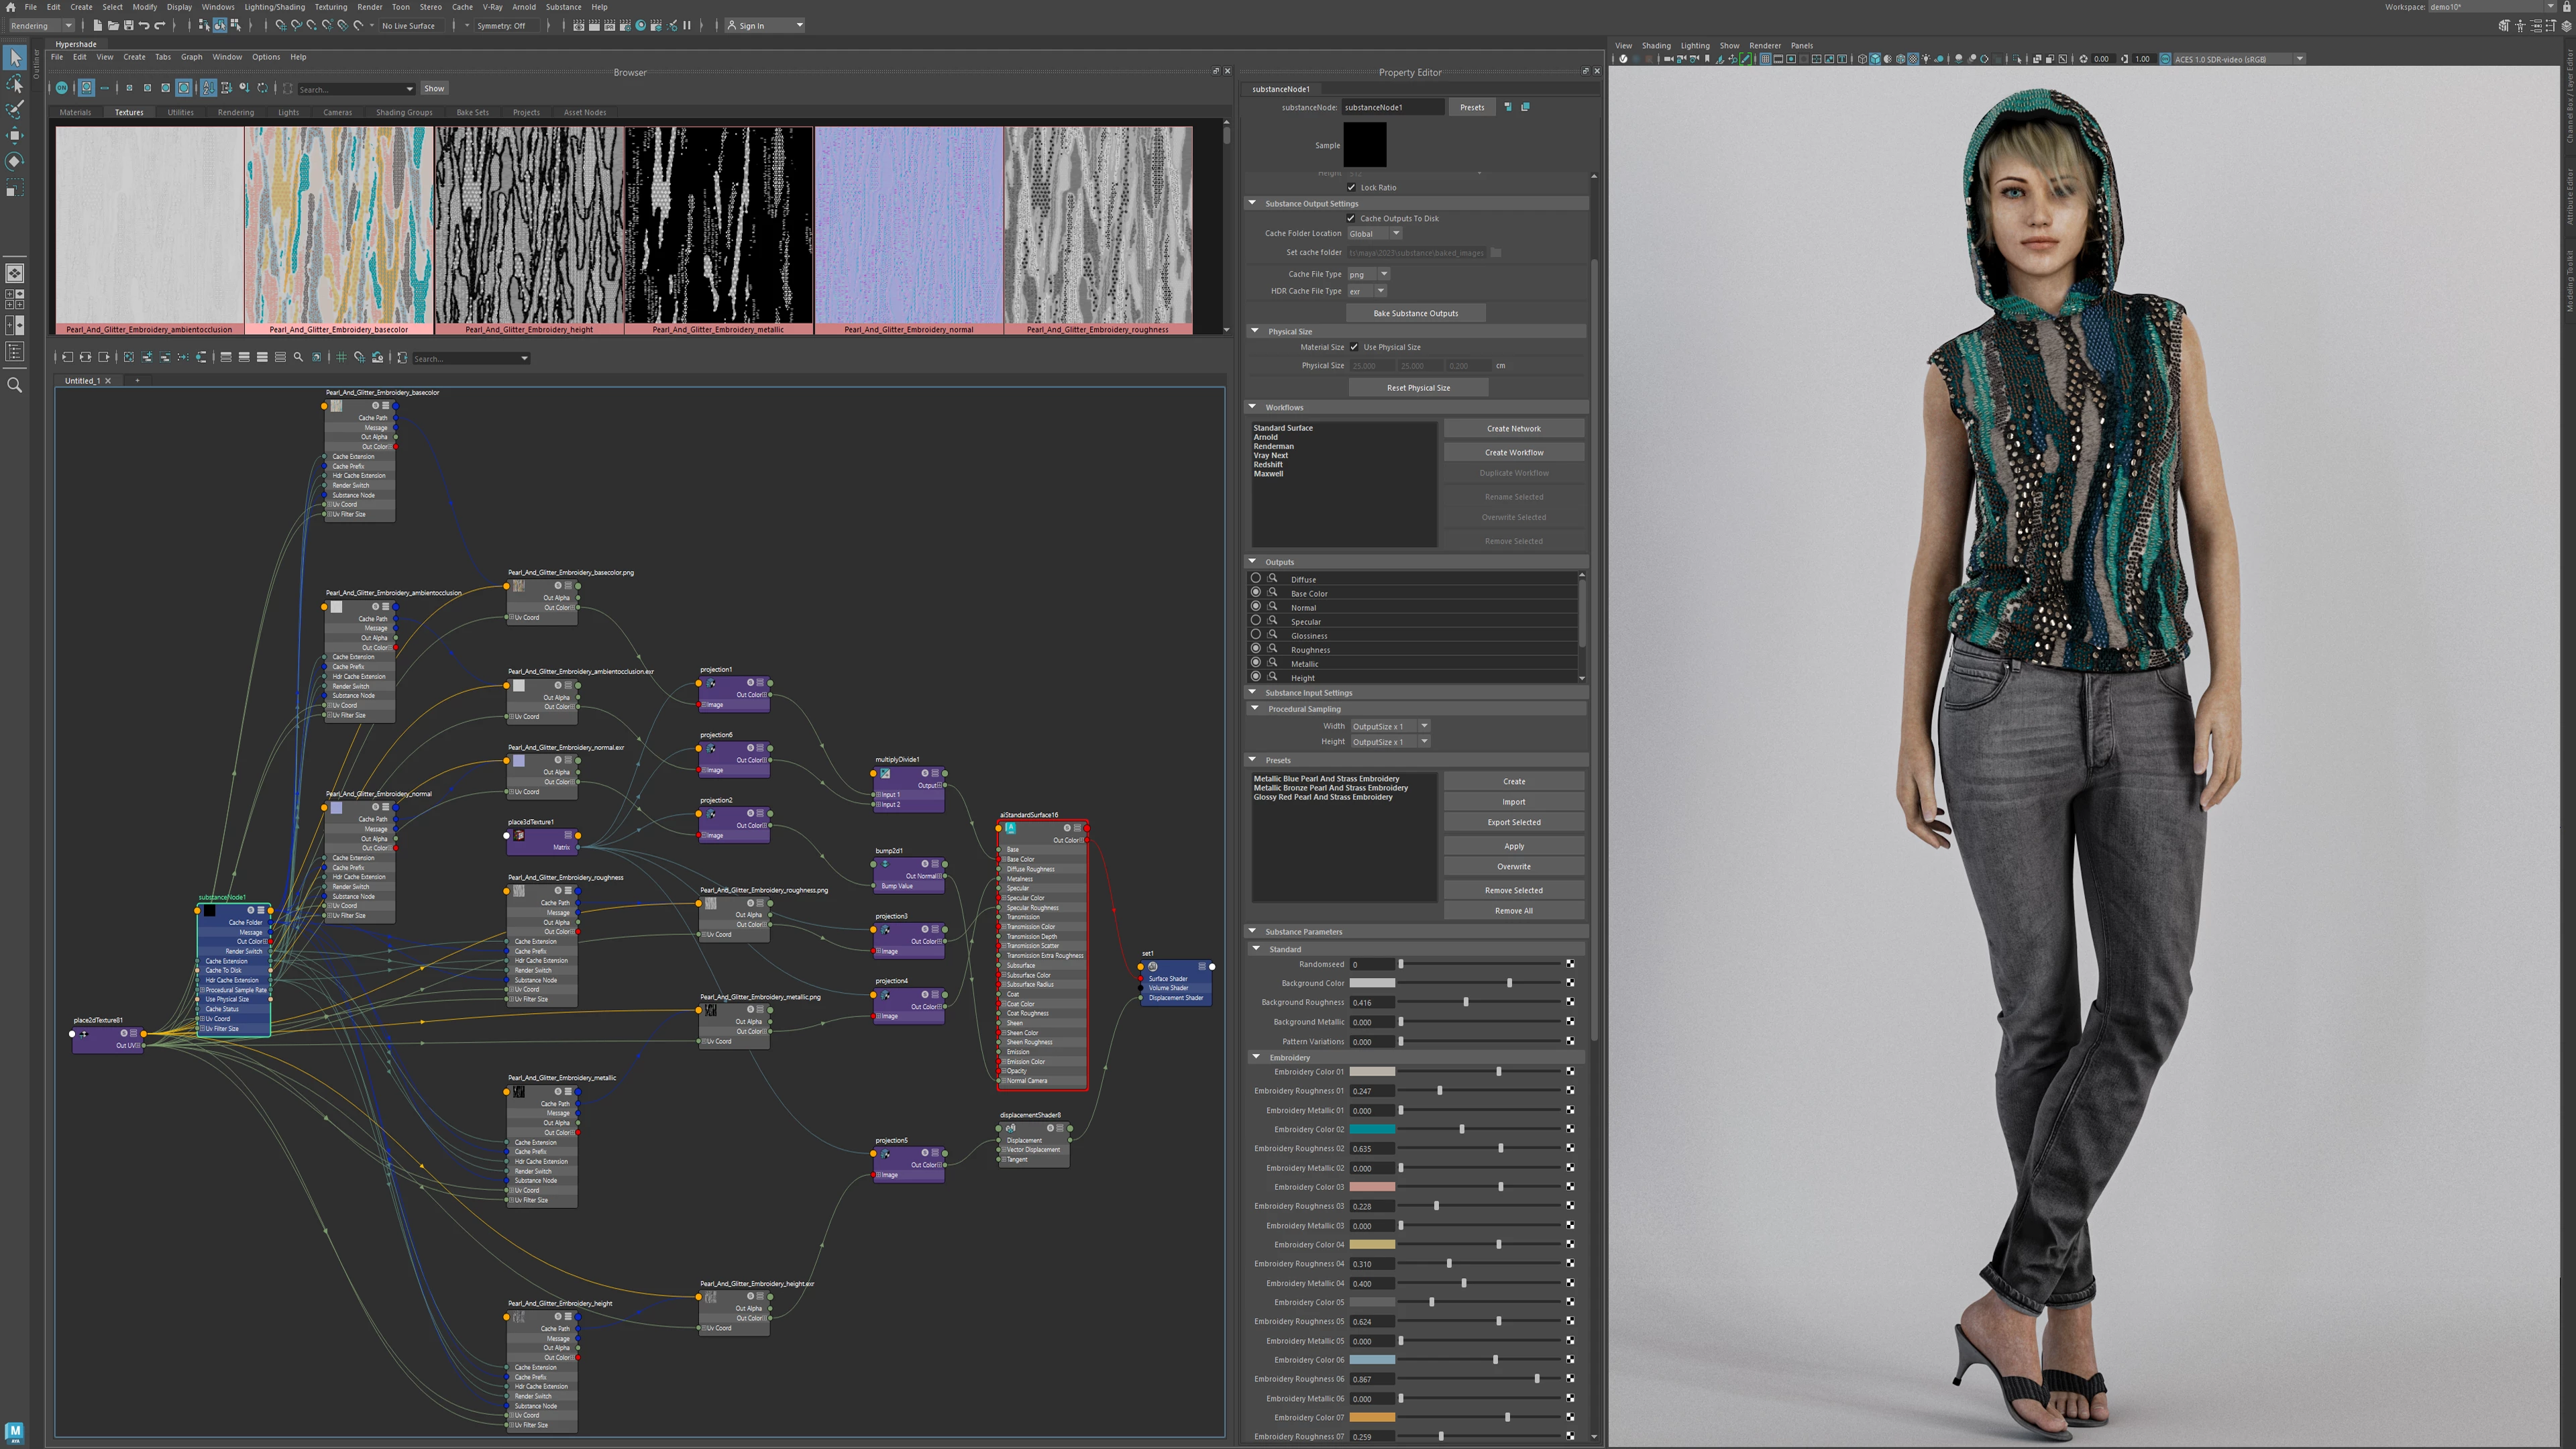The width and height of the screenshot is (2576, 1449).
Task: Click the Create Network button
Action: click(1513, 429)
